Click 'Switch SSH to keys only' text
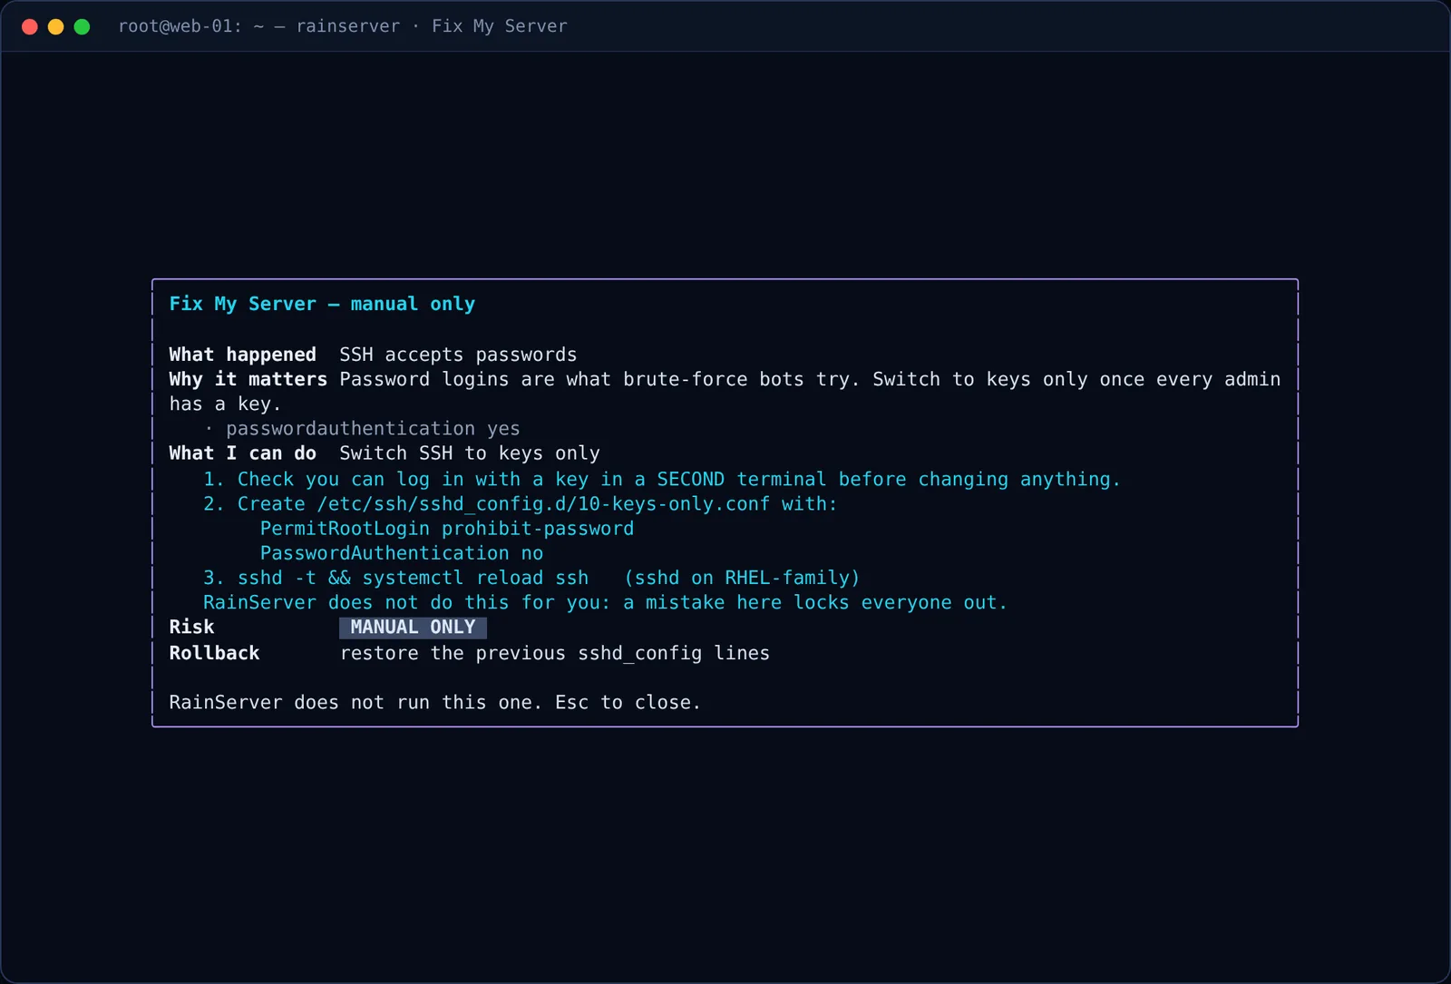Viewport: 1451px width, 984px height. 470,453
